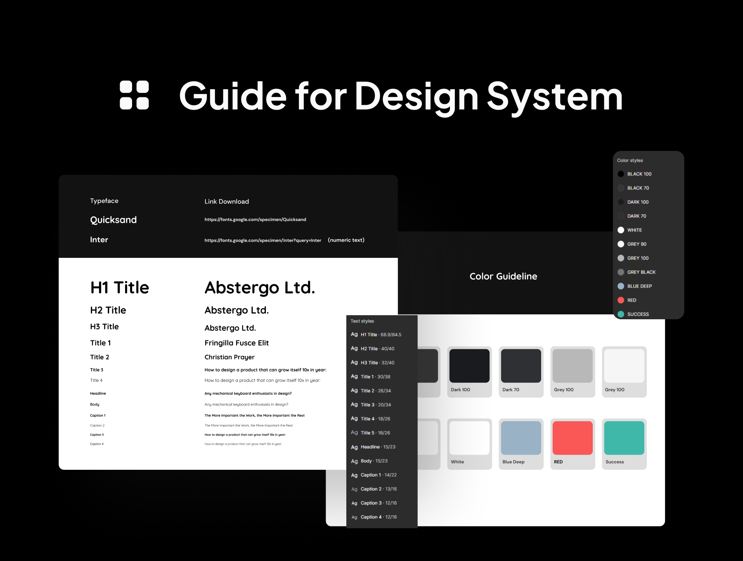Toggle the GREY 90 color style
The width and height of the screenshot is (743, 561).
621,244
